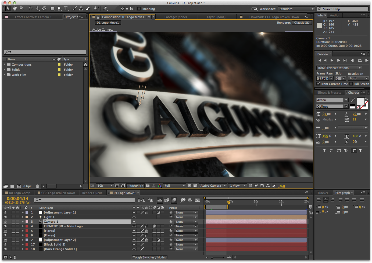372x263 pixels.
Task: Hide ELEMENT 3D – Main Logo layer
Action: tap(5, 226)
